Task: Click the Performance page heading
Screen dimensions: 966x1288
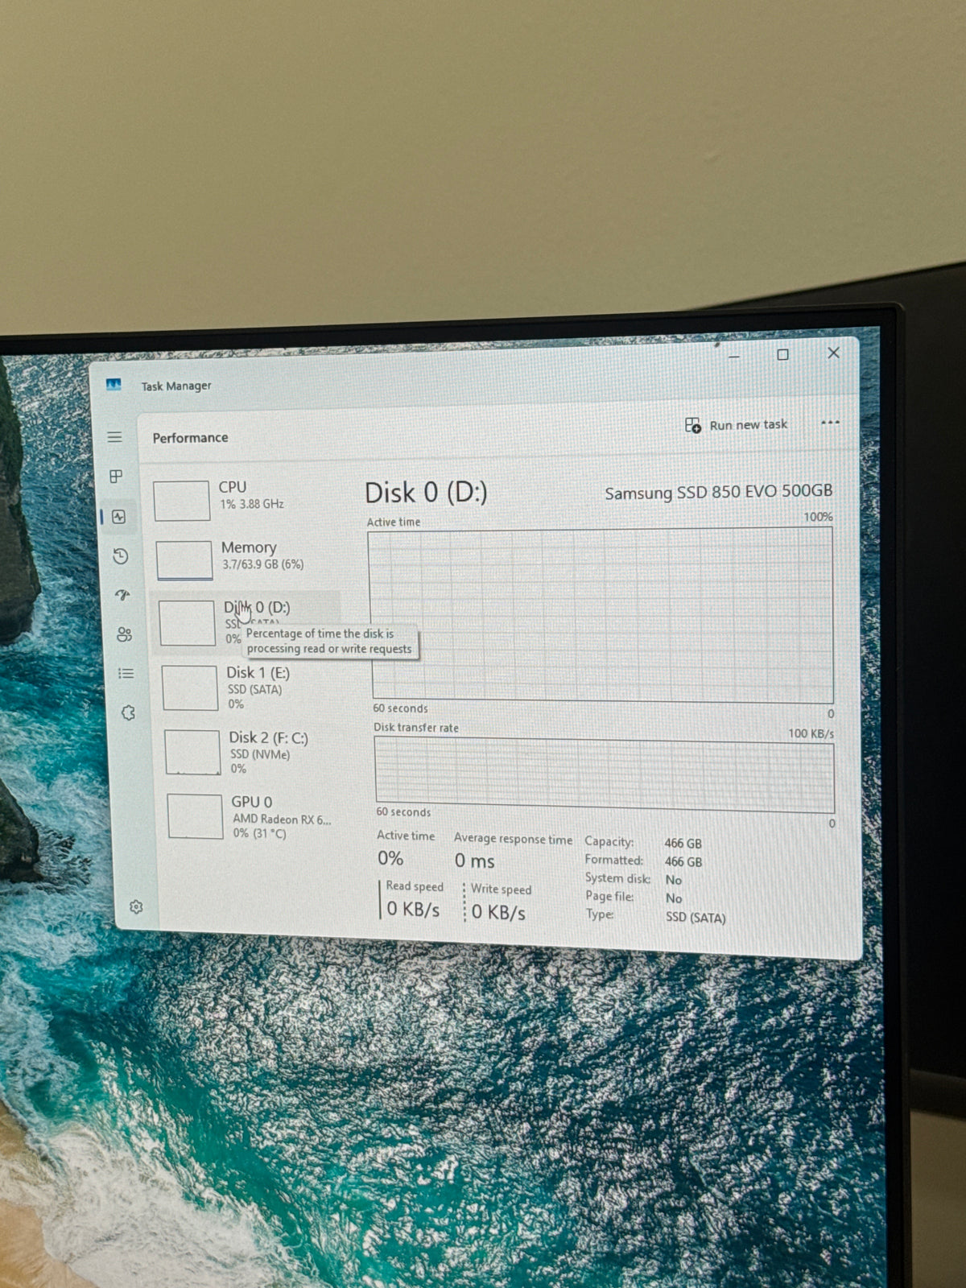Action: [x=190, y=437]
